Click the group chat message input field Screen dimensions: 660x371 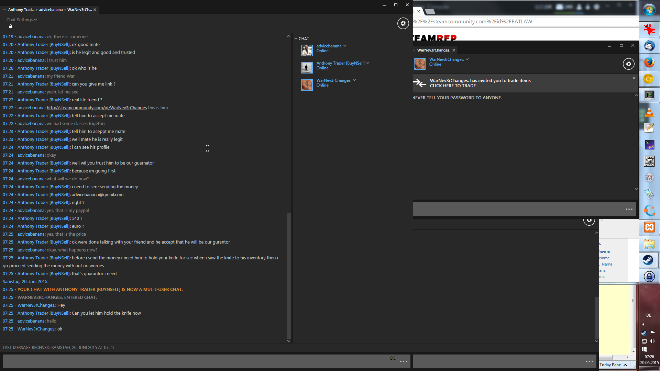[196, 361]
